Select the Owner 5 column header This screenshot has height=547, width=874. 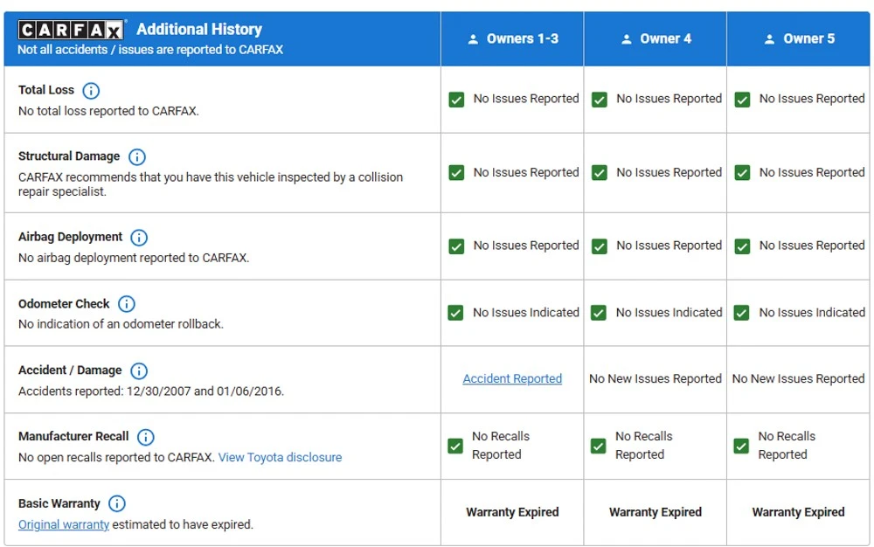coord(798,39)
